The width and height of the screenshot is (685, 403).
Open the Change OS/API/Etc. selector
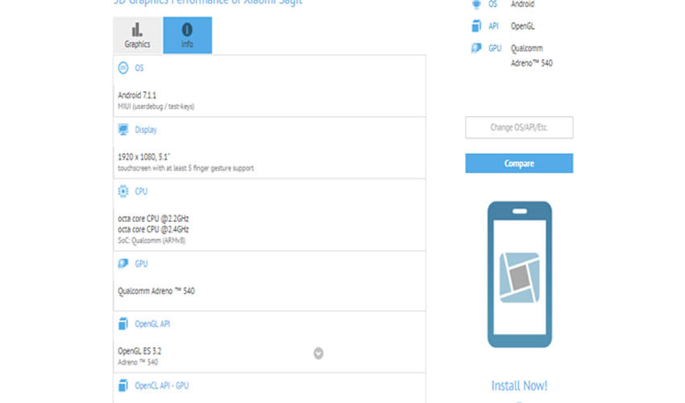pyautogui.click(x=519, y=127)
